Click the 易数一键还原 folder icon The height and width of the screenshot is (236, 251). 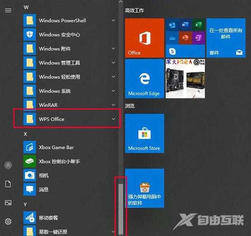(x=30, y=231)
